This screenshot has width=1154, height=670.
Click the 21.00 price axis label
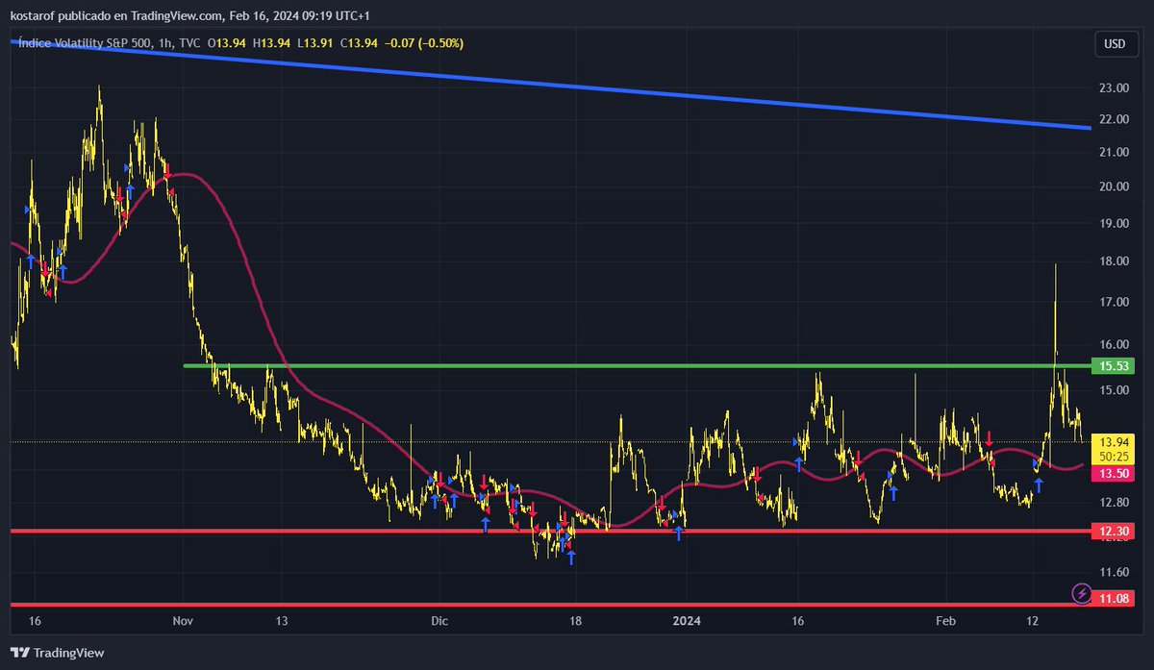point(1115,152)
